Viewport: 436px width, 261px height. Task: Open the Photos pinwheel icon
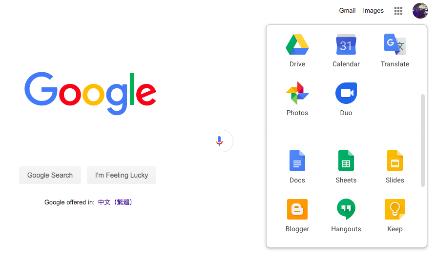(x=297, y=93)
